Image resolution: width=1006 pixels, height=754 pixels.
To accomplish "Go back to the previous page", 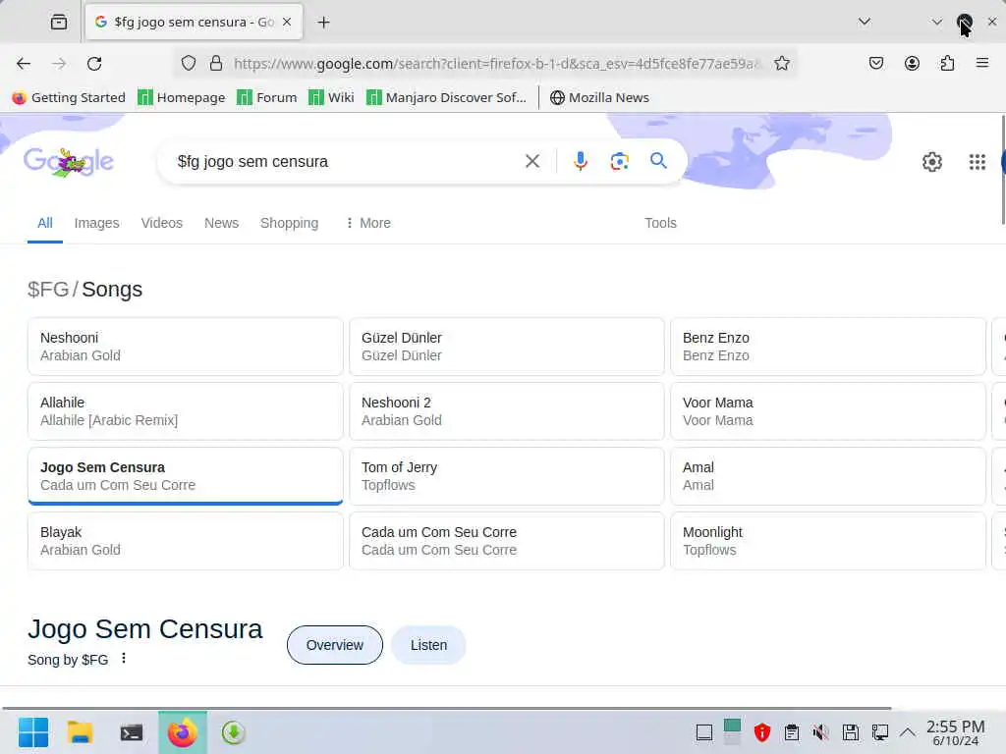I will pyautogui.click(x=24, y=64).
